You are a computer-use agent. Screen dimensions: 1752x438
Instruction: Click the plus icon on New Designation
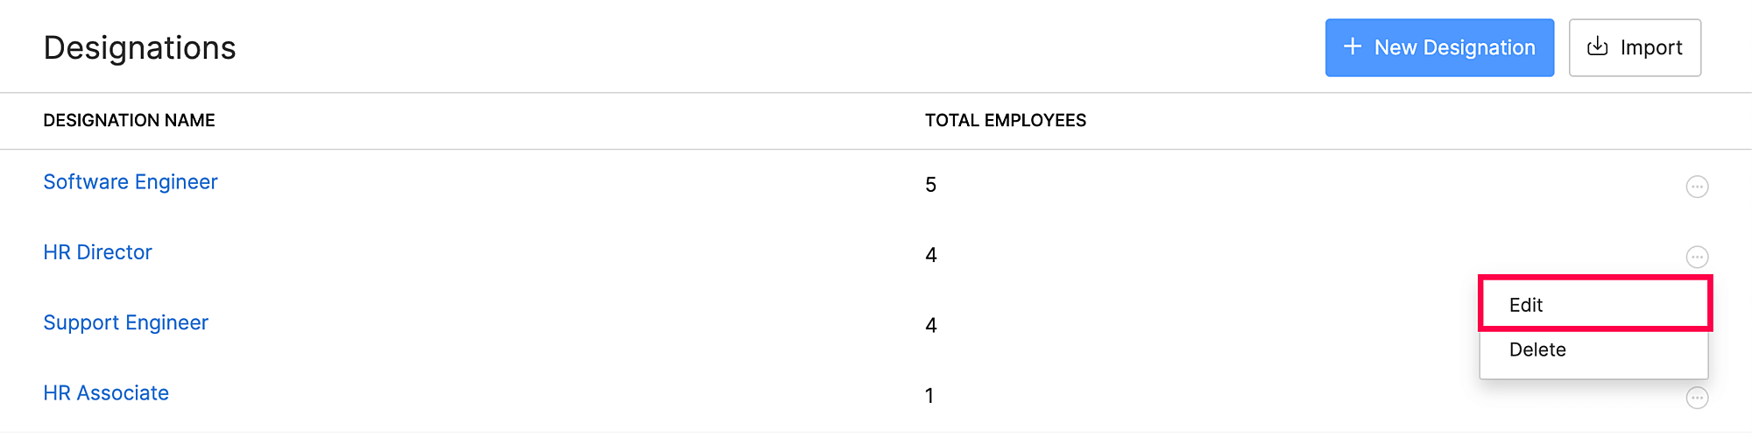tap(1353, 46)
